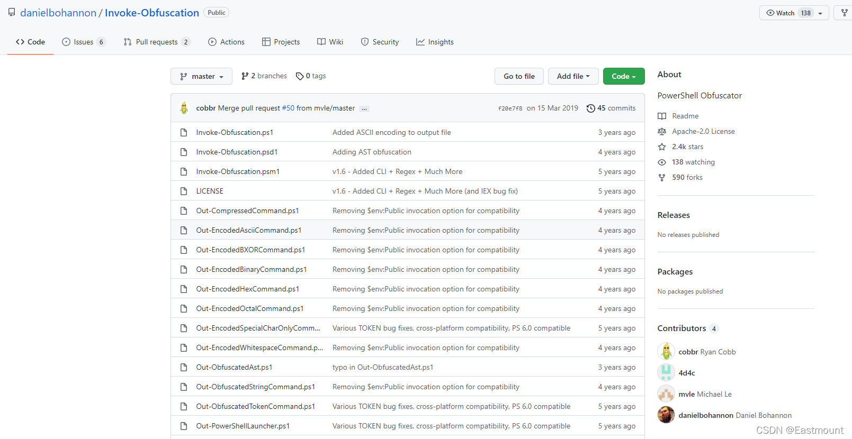Open Invoke-Obfuscation.psd1 file
This screenshot has width=852, height=439.
237,152
